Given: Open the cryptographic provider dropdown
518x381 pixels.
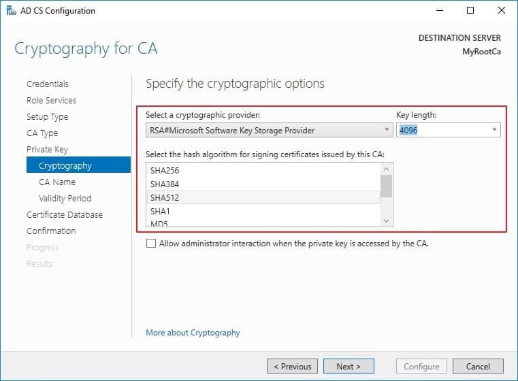Looking at the screenshot, I should (x=270, y=130).
